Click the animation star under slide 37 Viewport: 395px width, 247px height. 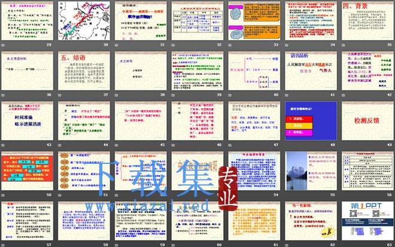(x=60, y=95)
